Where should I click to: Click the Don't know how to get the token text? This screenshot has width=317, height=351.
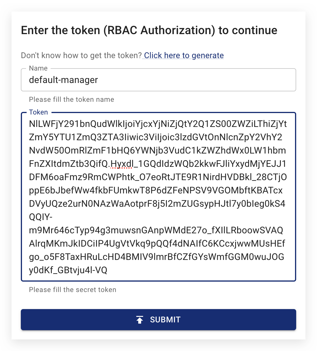point(81,55)
